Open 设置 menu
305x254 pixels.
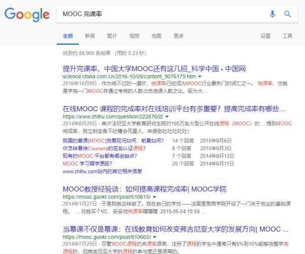pyautogui.click(x=266, y=36)
